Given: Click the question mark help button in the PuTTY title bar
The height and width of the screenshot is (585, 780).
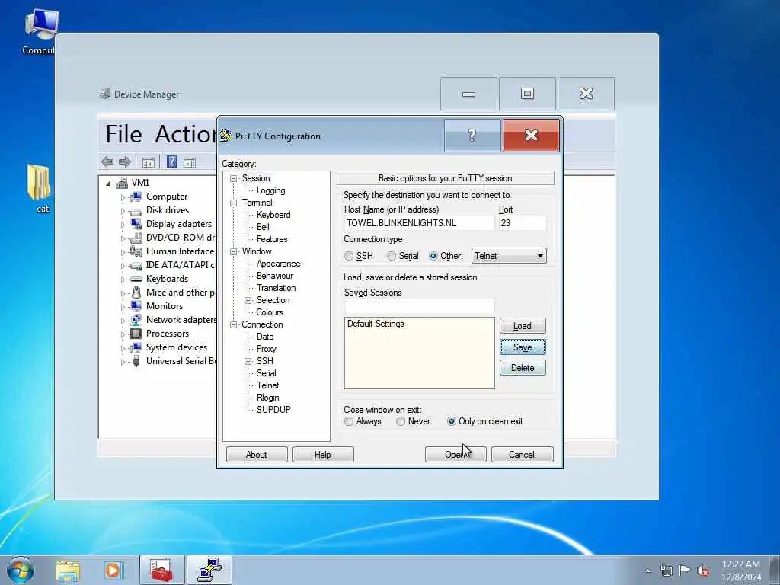Looking at the screenshot, I should tap(472, 136).
